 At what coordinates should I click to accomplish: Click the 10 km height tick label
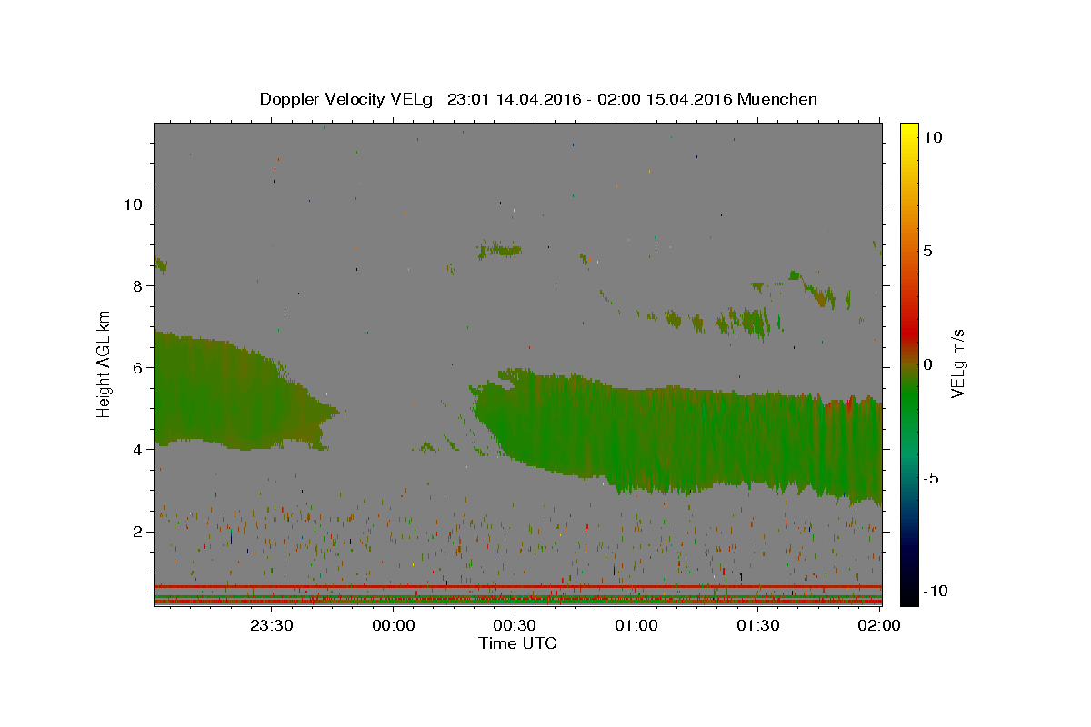[x=132, y=204]
